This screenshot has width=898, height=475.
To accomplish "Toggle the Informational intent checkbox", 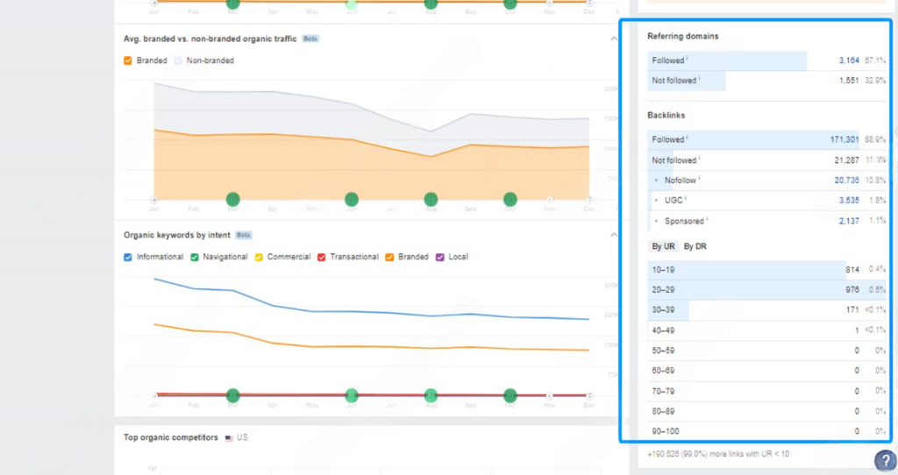I will coord(128,258).
